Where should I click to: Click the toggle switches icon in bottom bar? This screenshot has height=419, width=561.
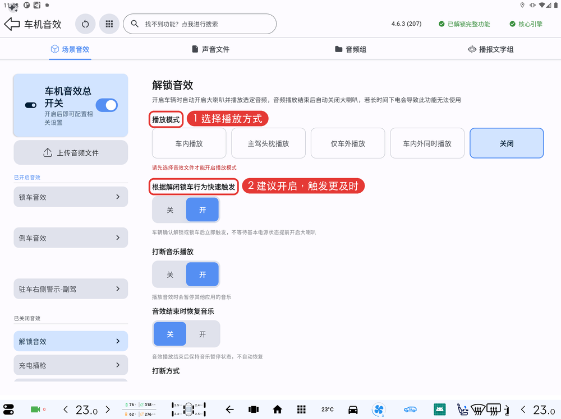[x=8, y=409]
